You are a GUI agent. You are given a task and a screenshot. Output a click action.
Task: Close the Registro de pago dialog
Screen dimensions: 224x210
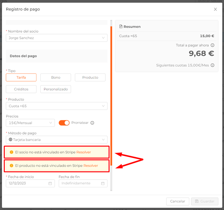coord(215,9)
